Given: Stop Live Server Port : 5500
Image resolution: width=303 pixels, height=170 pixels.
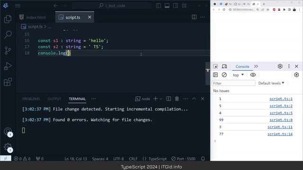Looking at the screenshot, I should 183,159.
